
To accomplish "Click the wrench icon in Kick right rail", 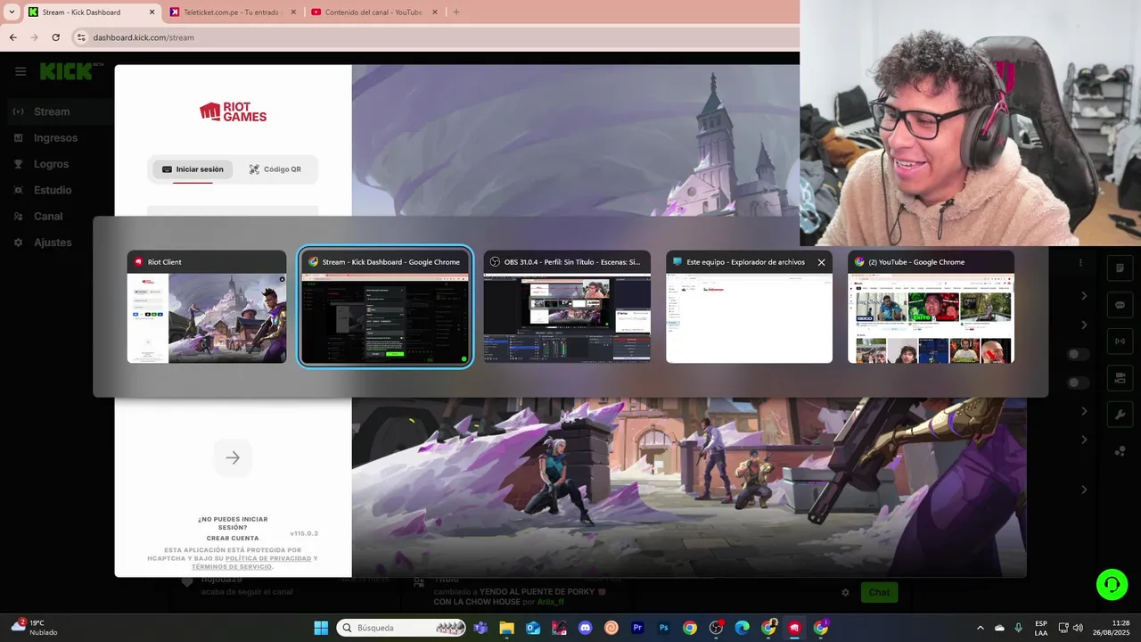I will click(x=1120, y=415).
